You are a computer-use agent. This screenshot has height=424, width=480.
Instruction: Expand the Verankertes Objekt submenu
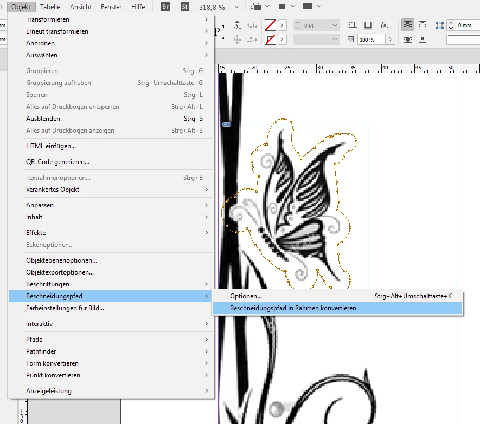pos(111,189)
